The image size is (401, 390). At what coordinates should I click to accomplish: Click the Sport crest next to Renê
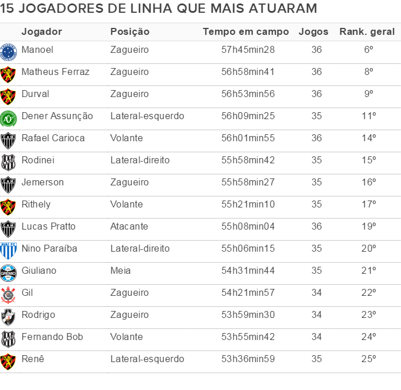(8, 360)
